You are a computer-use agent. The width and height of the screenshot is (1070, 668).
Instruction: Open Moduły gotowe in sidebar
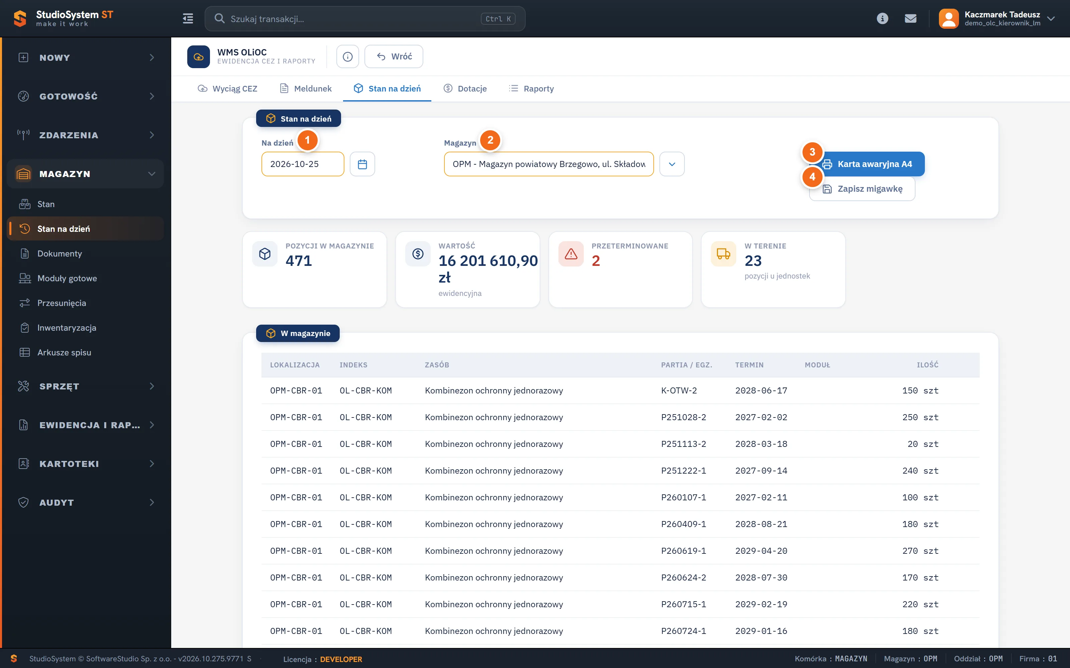point(85,278)
